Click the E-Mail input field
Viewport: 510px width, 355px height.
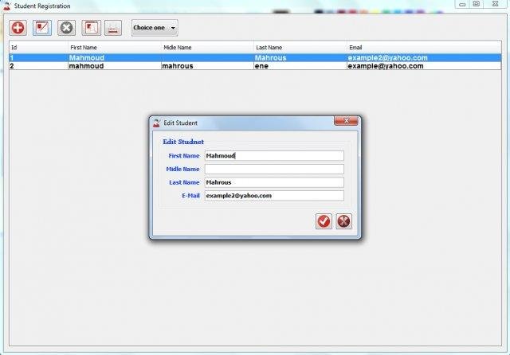pyautogui.click(x=274, y=196)
